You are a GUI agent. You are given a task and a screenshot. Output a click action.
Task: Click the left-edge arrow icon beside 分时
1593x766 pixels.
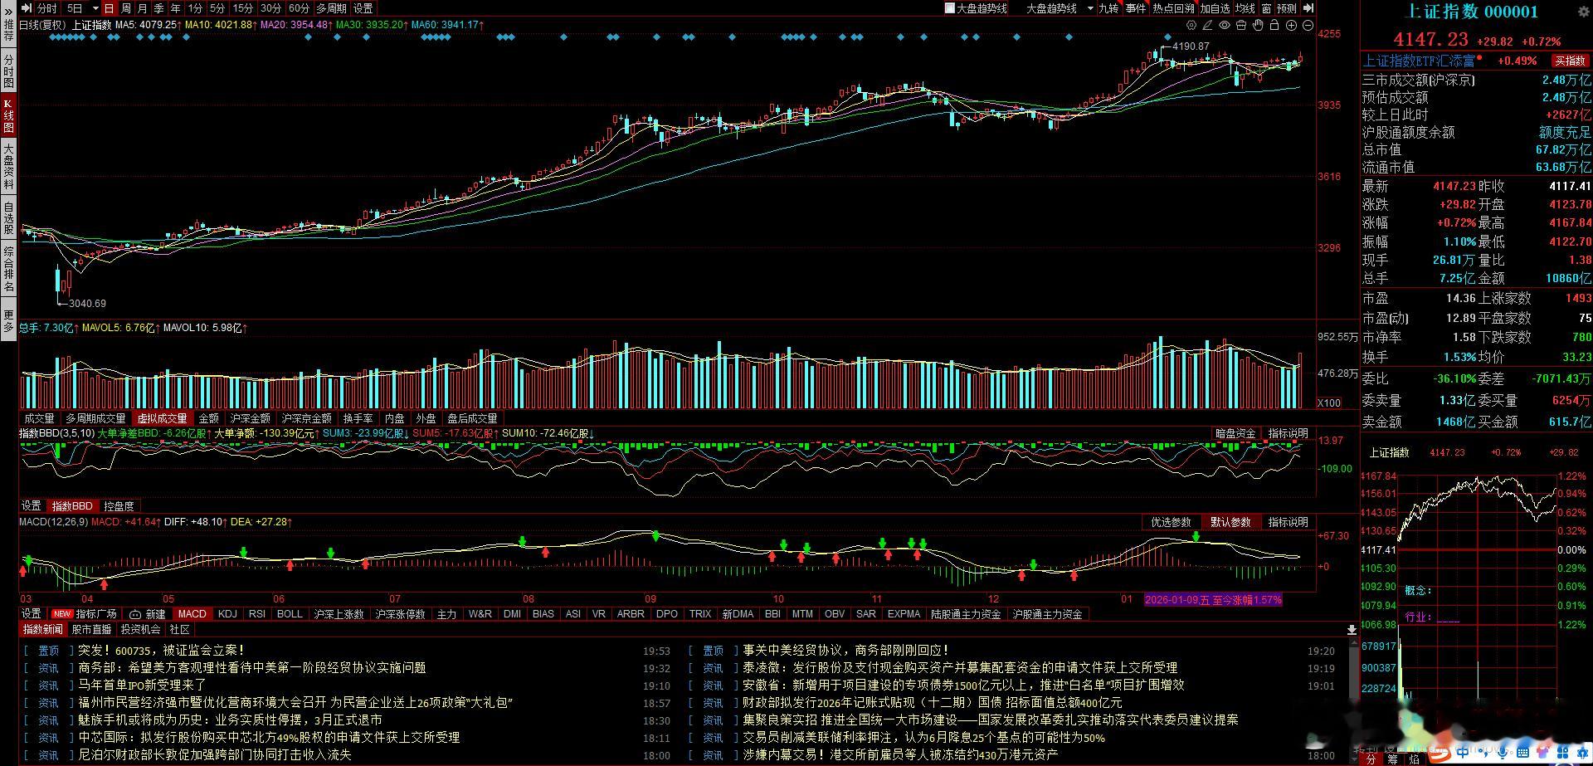(x=27, y=8)
